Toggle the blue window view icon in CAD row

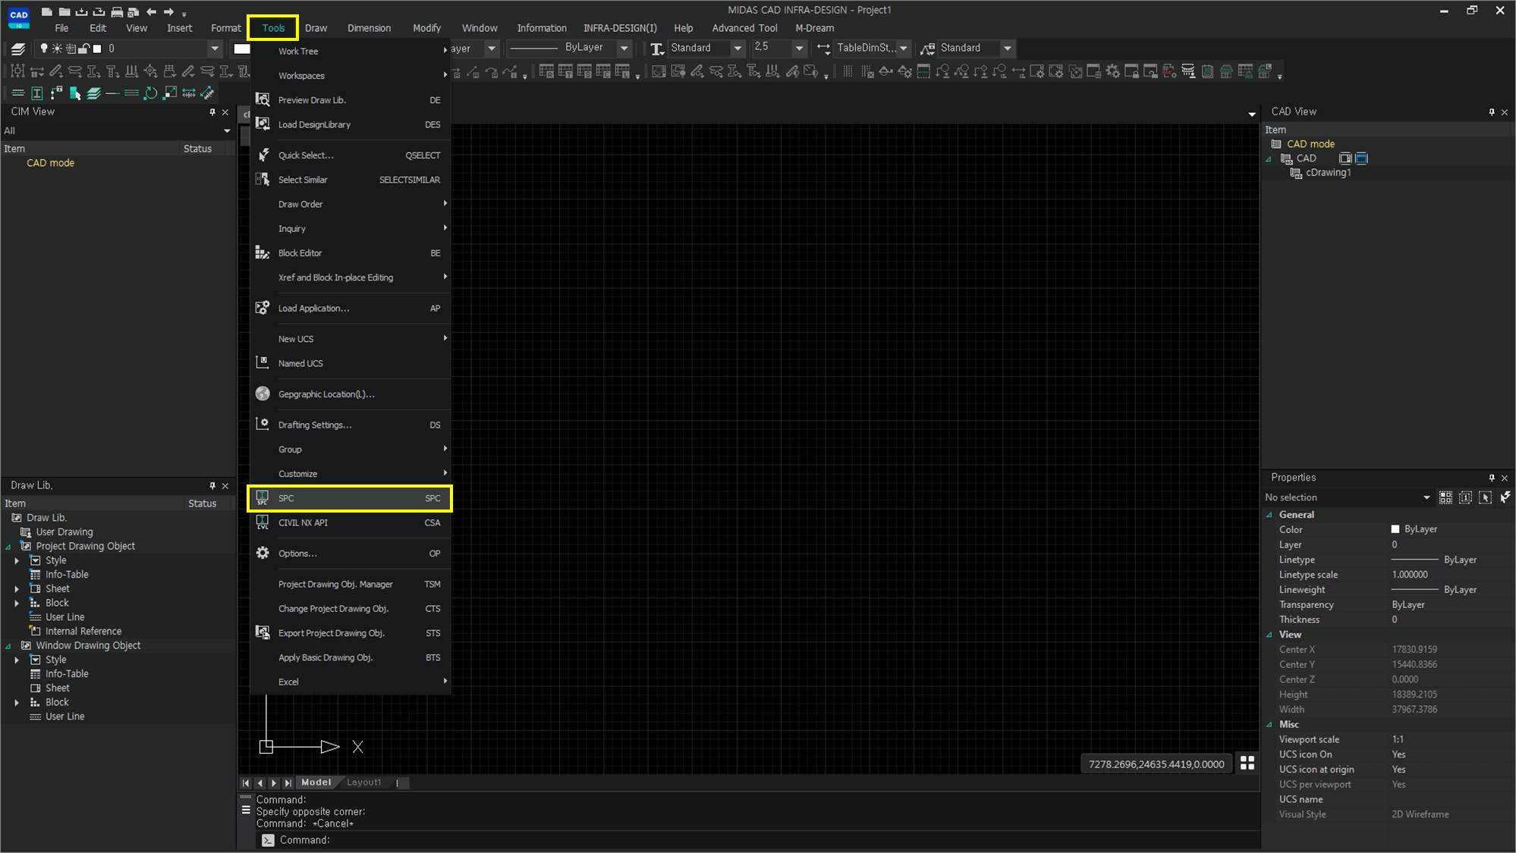[x=1361, y=158]
